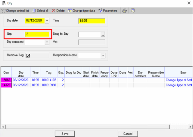Click the Tag column header

pos(49,72)
